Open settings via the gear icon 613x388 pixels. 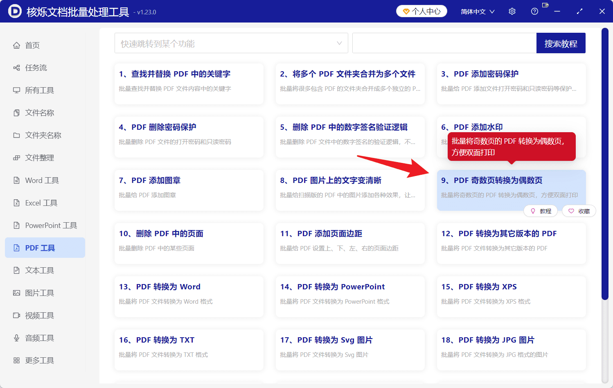pyautogui.click(x=512, y=11)
